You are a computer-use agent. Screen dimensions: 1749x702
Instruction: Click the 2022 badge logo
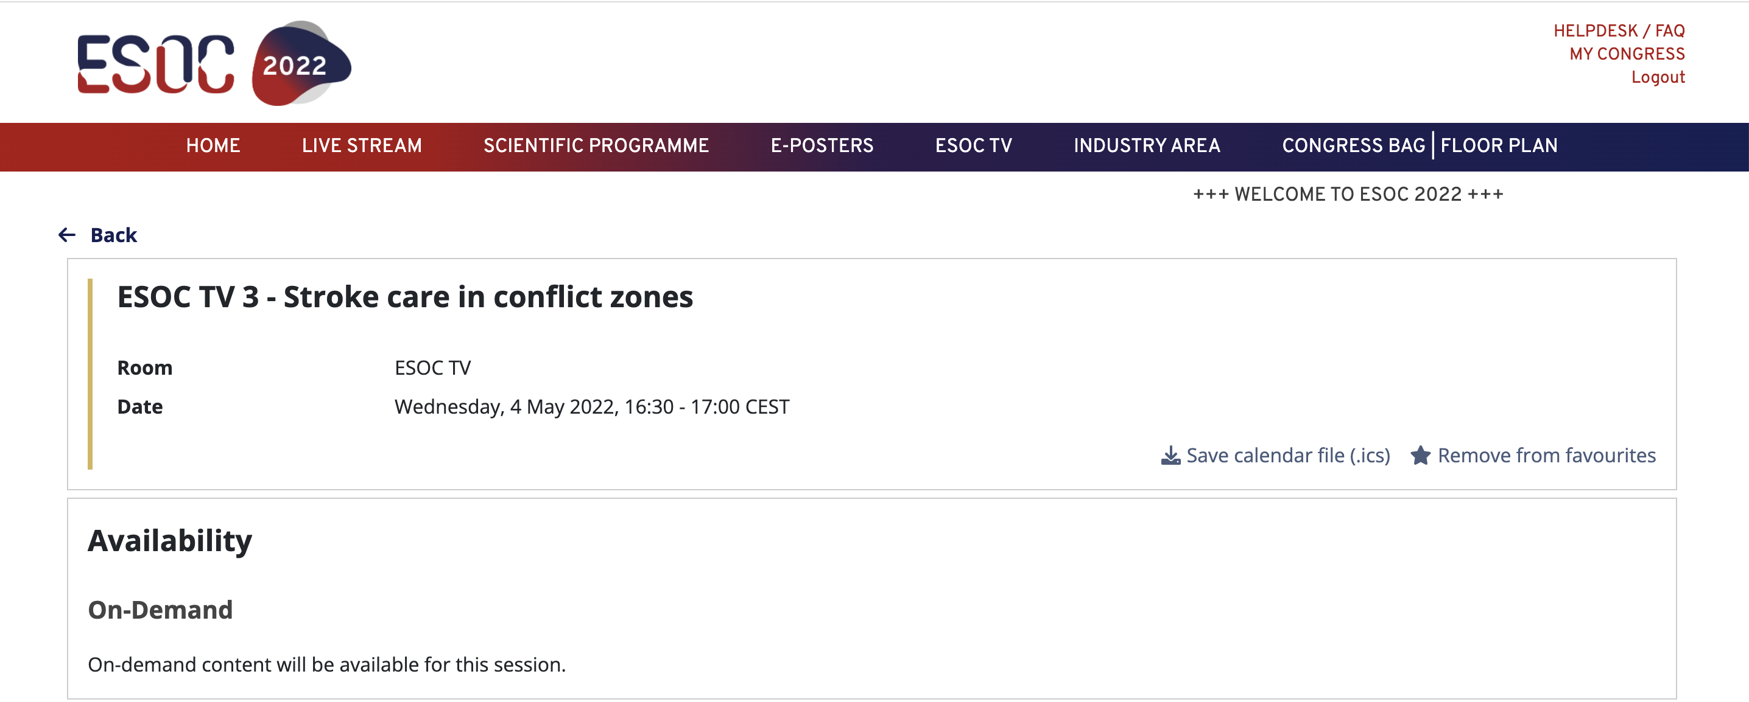pyautogui.click(x=301, y=63)
